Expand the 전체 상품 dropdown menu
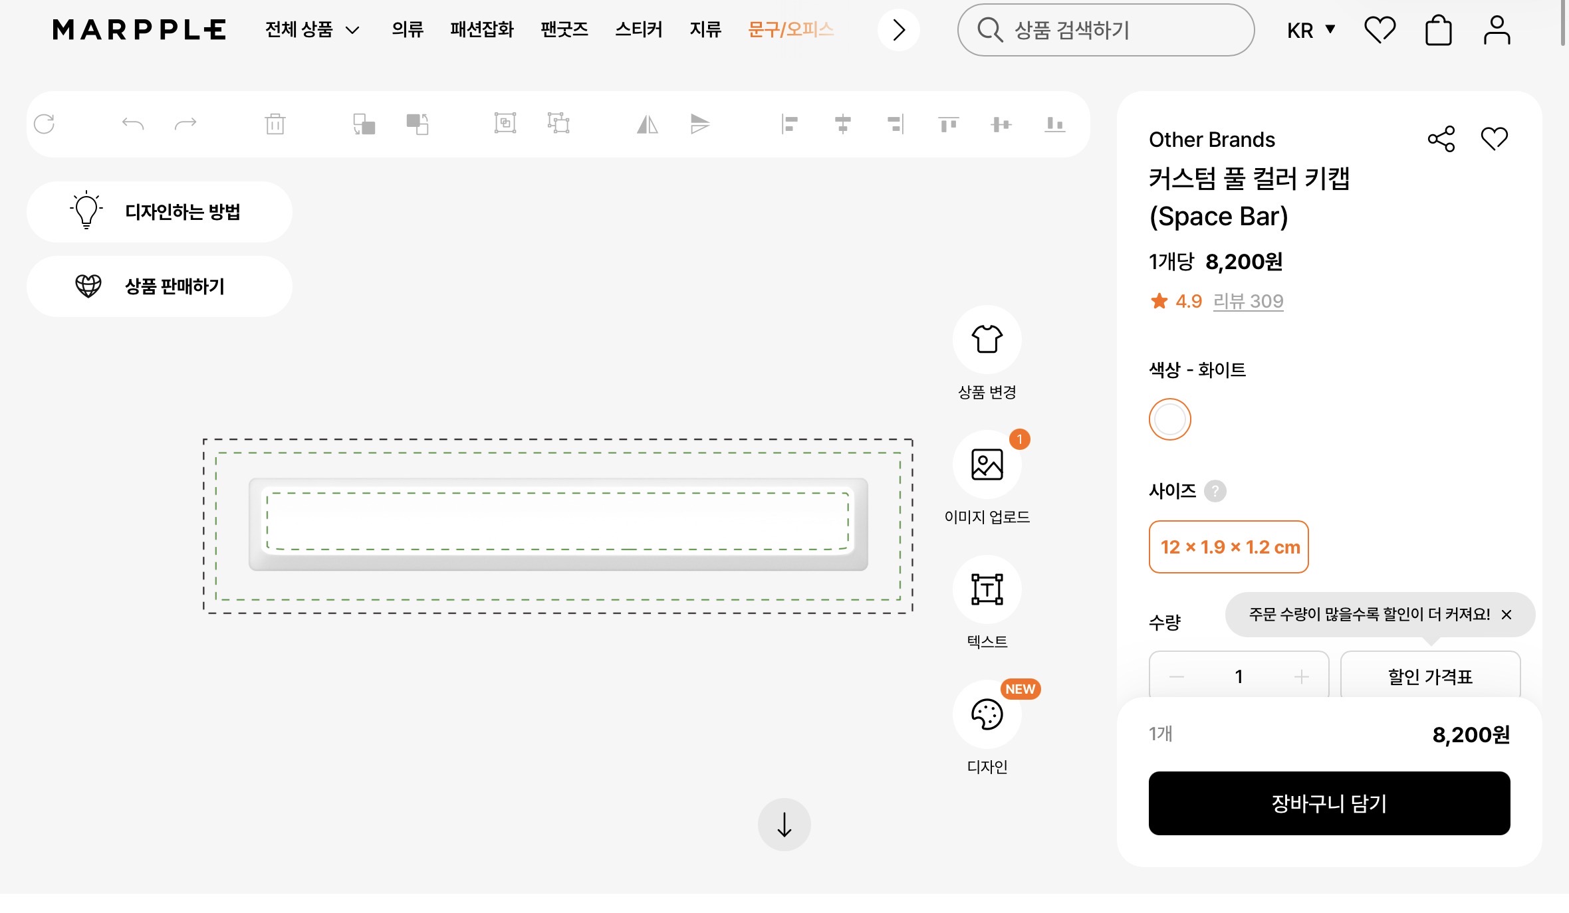Viewport: 1569px width, 913px height. (312, 30)
